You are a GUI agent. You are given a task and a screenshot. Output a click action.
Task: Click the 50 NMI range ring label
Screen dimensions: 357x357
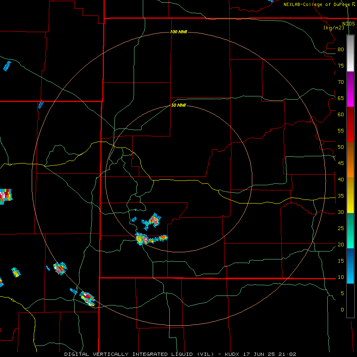pos(178,105)
